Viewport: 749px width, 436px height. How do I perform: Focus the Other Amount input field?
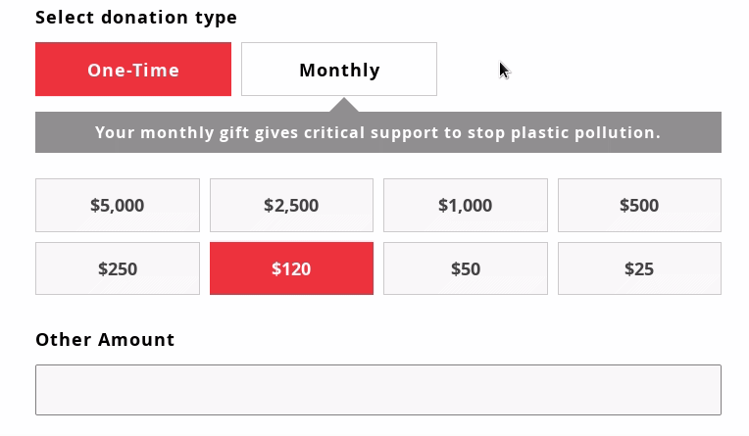click(378, 390)
